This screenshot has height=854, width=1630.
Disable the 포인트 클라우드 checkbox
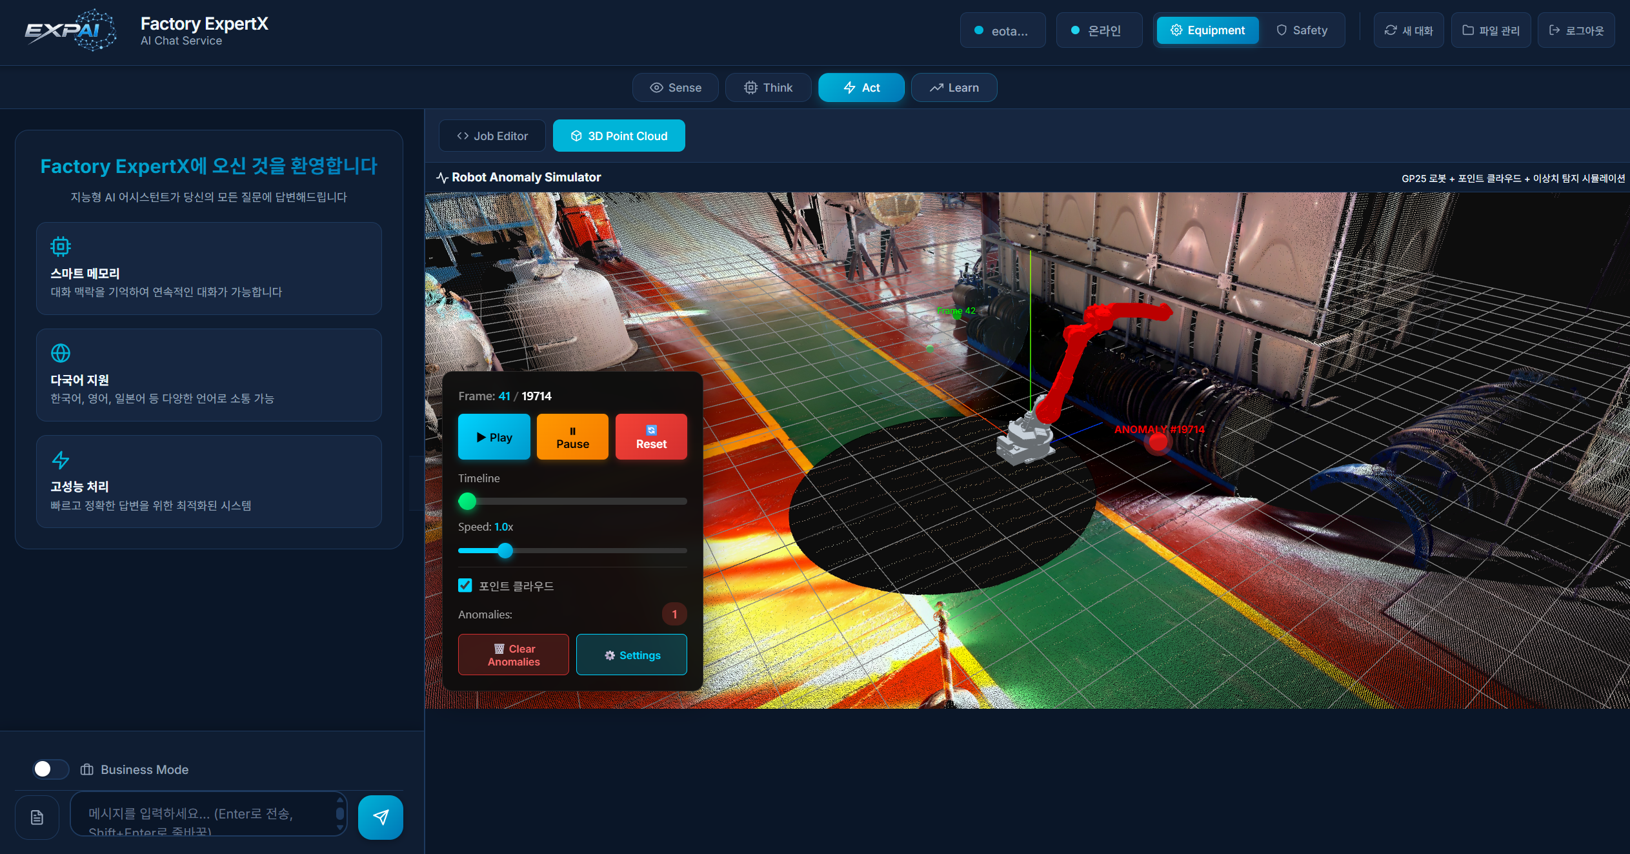point(465,585)
